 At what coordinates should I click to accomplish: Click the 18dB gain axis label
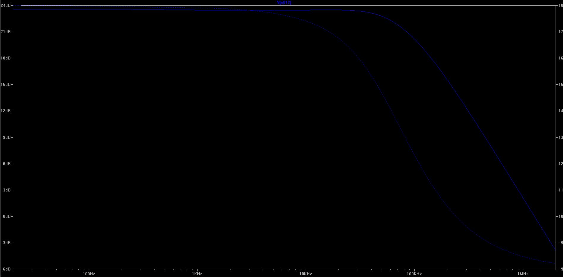point(6,58)
